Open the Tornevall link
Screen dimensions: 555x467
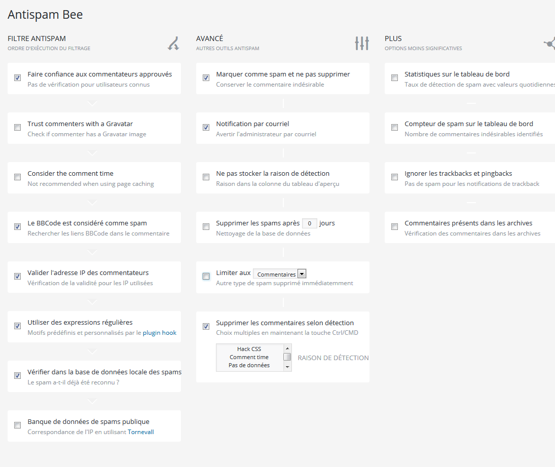(x=140, y=432)
